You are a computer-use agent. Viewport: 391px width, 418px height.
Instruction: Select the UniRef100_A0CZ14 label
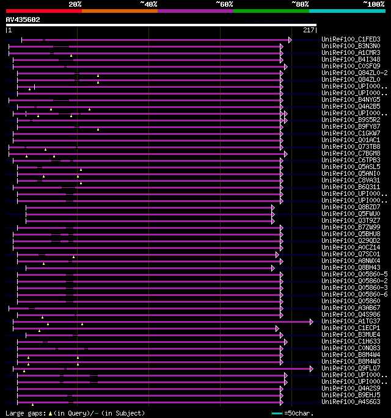(351, 247)
